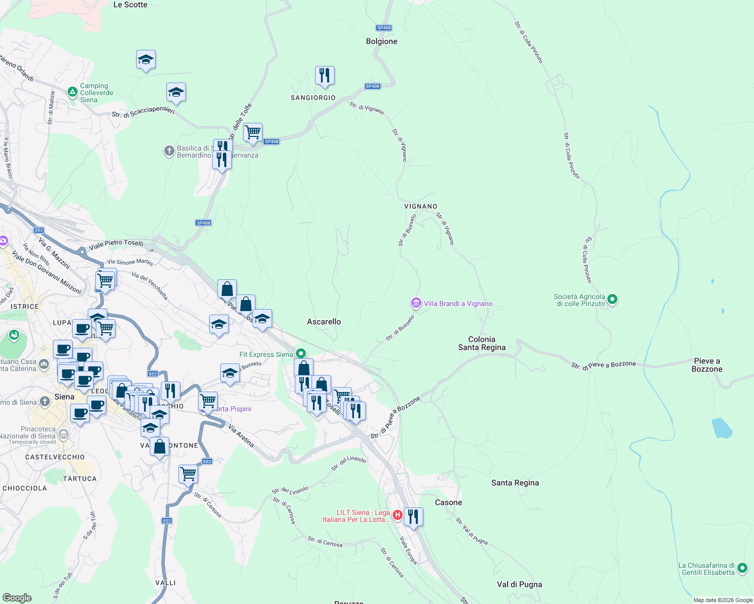Click the shopping bag pin near Valdimontone
Image resolution: width=754 pixels, height=604 pixels.
(159, 446)
